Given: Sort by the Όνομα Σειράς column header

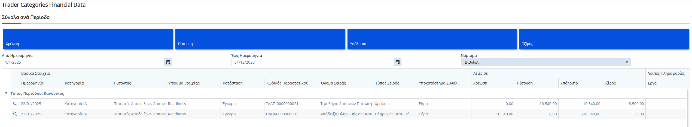Looking at the screenshot, I should pyautogui.click(x=346, y=83).
